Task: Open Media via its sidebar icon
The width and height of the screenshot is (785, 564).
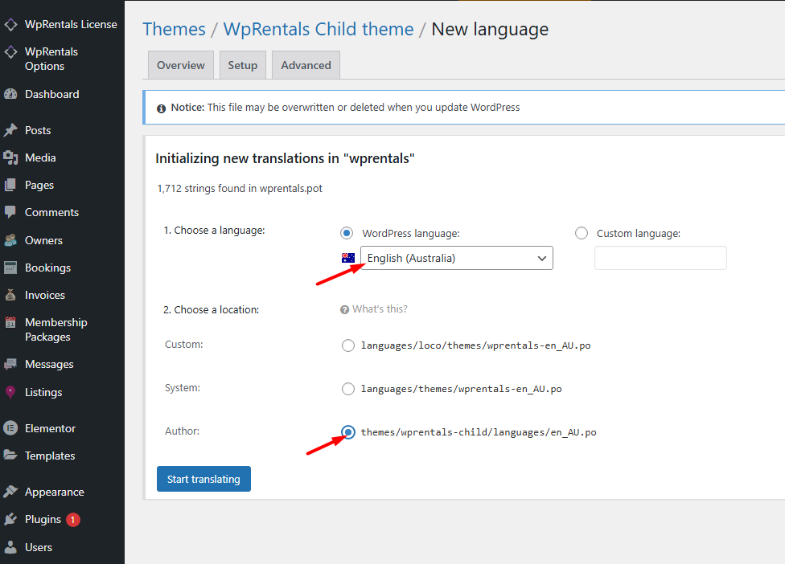Action: pyautogui.click(x=10, y=157)
